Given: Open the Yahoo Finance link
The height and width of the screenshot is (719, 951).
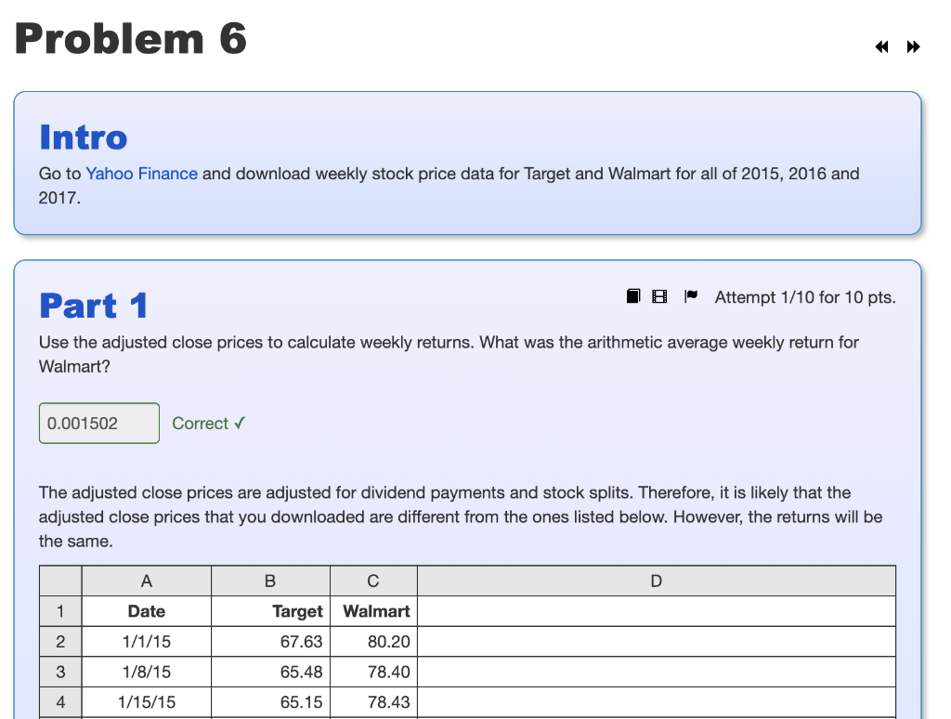Looking at the screenshot, I should pos(141,174).
